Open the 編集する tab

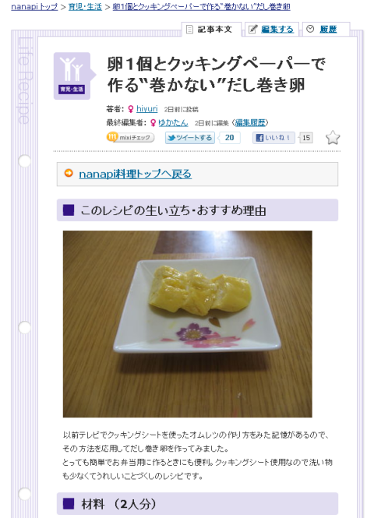[x=272, y=30]
